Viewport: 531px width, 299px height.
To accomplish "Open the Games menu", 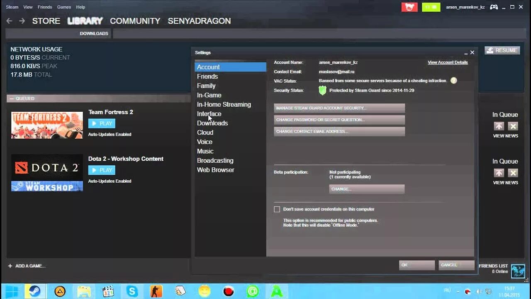I will [x=64, y=7].
